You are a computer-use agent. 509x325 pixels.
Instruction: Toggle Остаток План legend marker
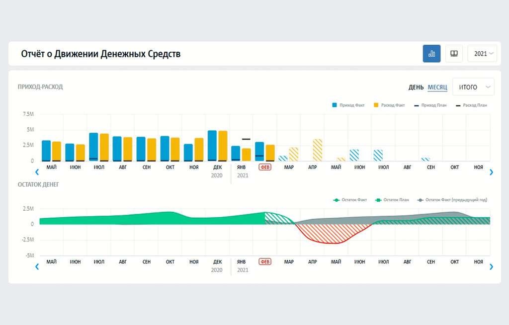coord(378,200)
